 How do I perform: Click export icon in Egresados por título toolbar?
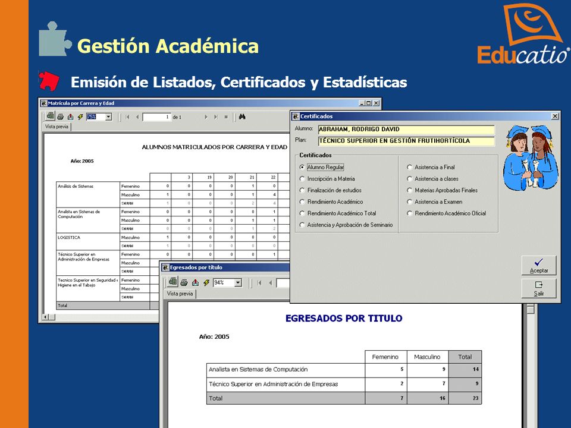point(196,282)
